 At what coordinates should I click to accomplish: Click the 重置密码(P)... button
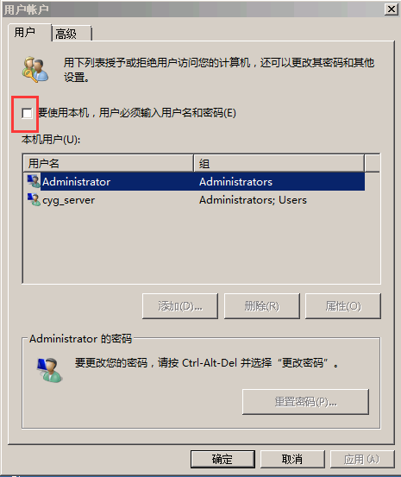[305, 402]
